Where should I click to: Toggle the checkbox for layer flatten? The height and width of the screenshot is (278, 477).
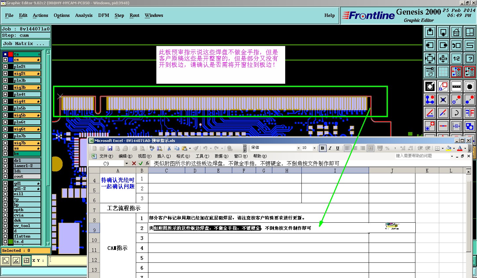[5, 236]
